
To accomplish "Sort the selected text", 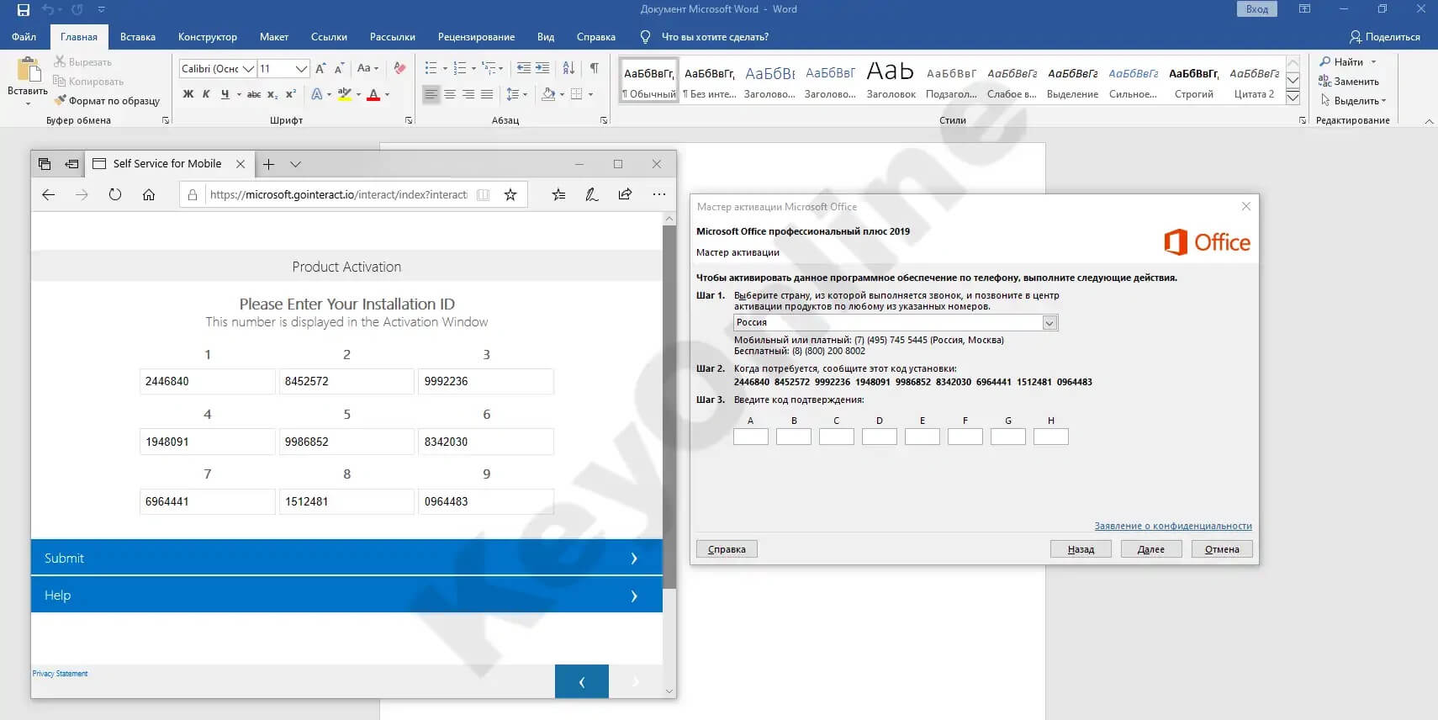I will pyautogui.click(x=568, y=68).
